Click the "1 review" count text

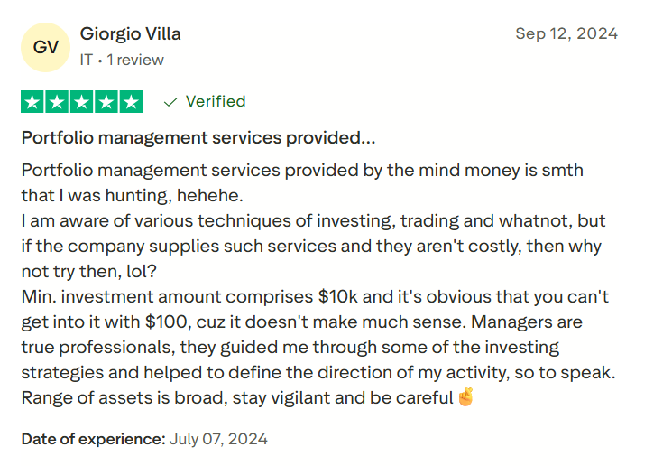pyautogui.click(x=135, y=60)
